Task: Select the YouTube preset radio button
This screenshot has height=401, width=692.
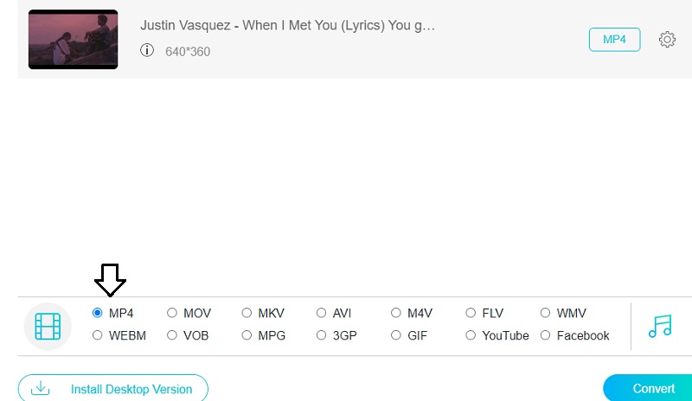Action: click(471, 335)
